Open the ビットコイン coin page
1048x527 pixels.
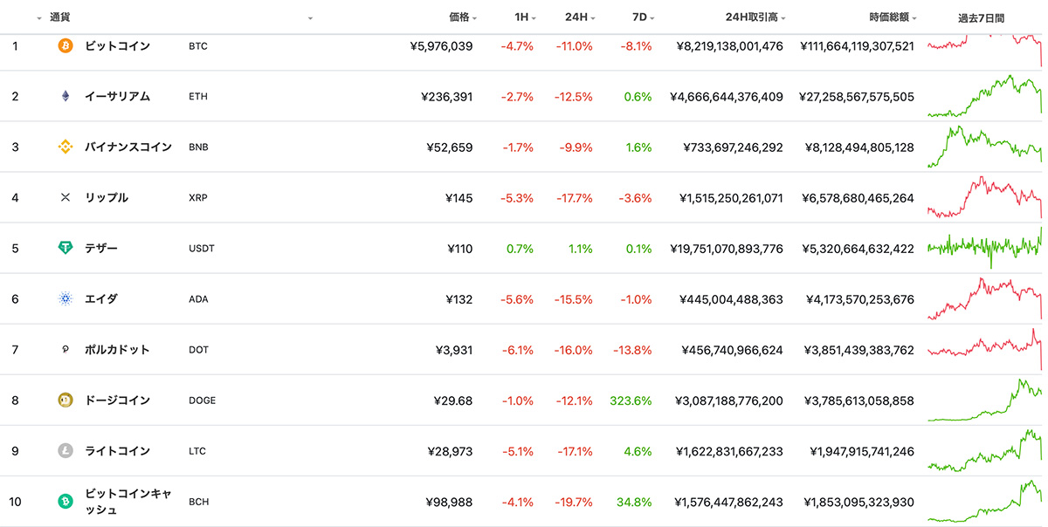click(x=117, y=45)
